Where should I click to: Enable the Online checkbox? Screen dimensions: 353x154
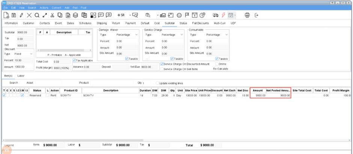click(x=217, y=64)
